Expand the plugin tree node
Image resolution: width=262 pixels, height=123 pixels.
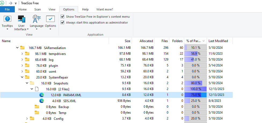pos(22,65)
